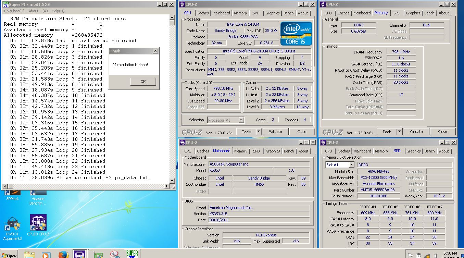Click Tools button in CPU tab window
464x258 pixels.
[x=246, y=132]
